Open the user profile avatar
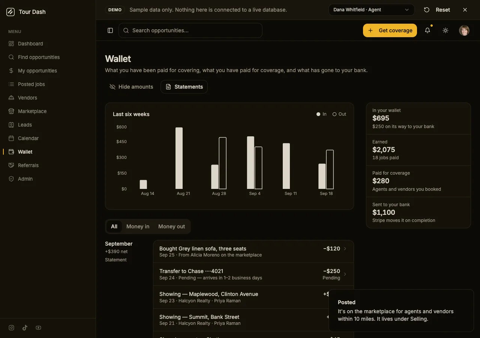 pyautogui.click(x=464, y=30)
